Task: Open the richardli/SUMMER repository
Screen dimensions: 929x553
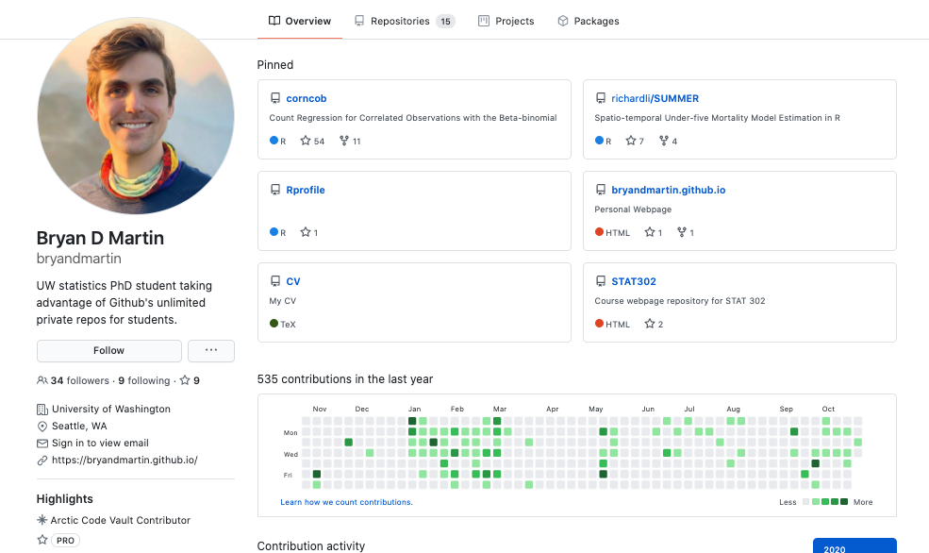Action: click(x=655, y=98)
